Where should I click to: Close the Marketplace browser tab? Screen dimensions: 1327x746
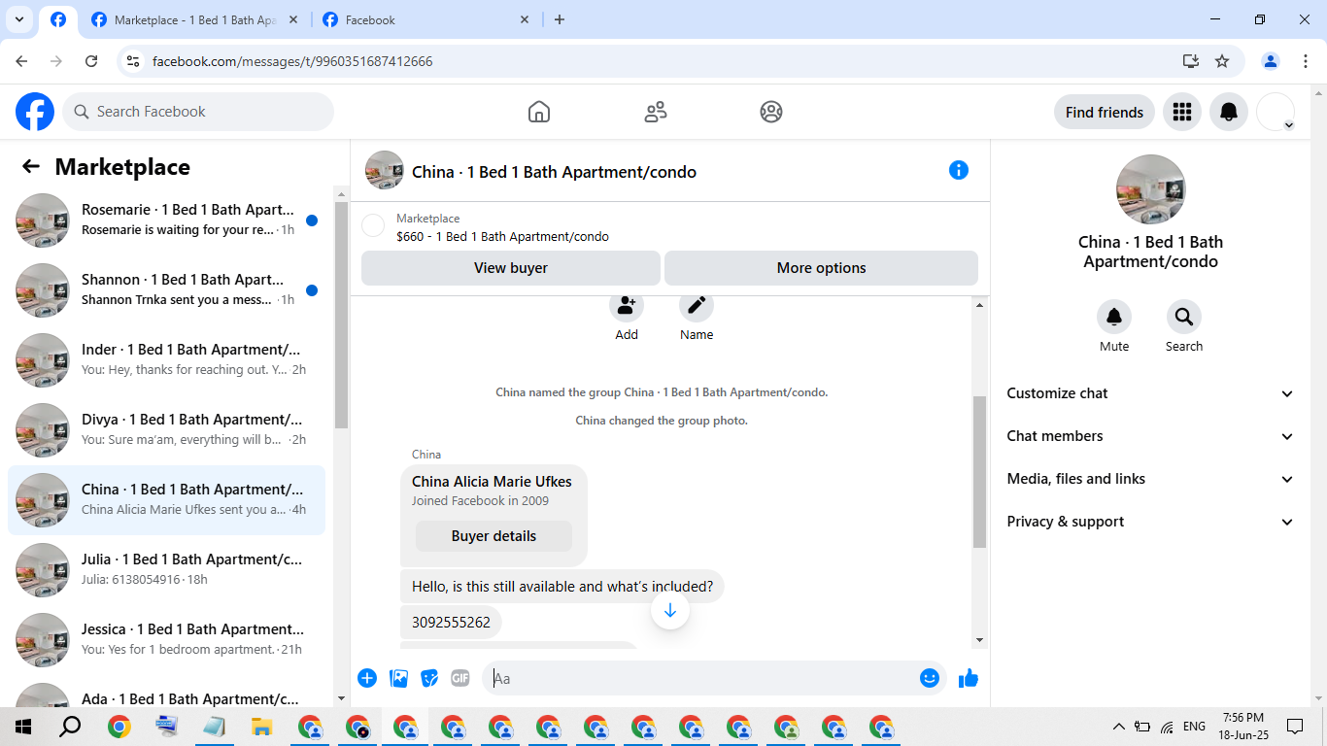pos(293,19)
